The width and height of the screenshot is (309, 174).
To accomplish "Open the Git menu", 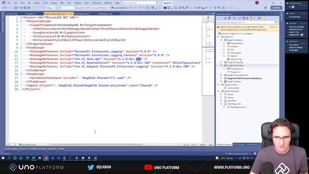I will 29,3.
